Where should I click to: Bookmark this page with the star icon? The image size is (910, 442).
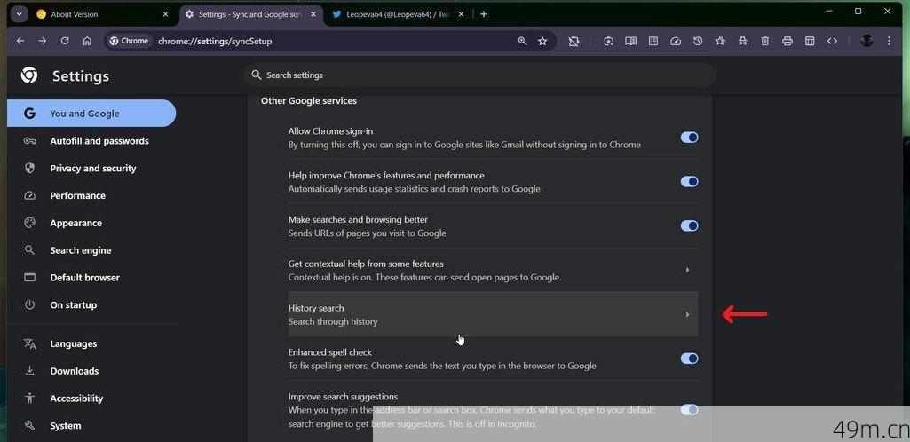click(x=542, y=41)
